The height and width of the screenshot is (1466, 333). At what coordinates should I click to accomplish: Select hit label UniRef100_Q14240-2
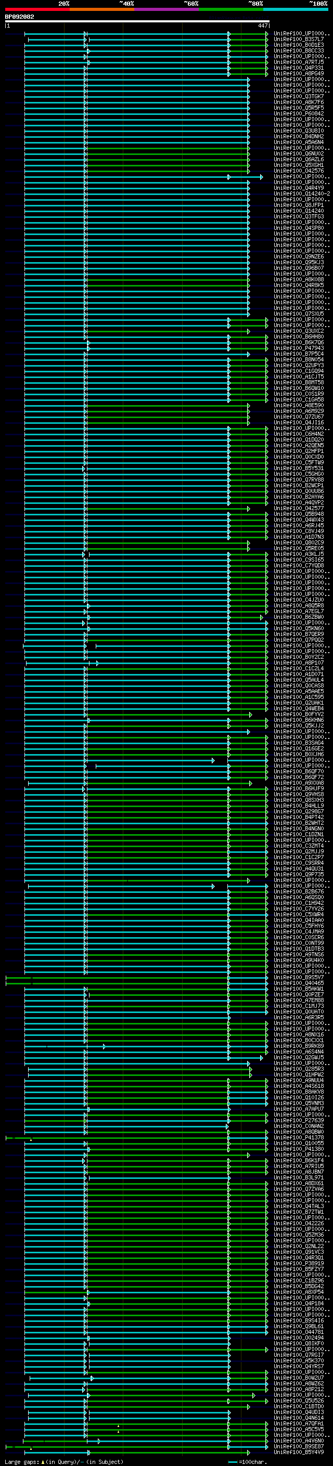pyautogui.click(x=302, y=193)
